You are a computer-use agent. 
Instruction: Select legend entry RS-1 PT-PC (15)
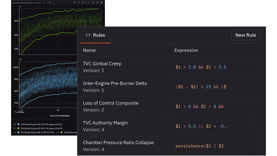click(x=37, y=132)
